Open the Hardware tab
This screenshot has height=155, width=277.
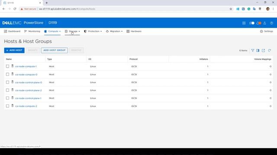tap(134, 31)
